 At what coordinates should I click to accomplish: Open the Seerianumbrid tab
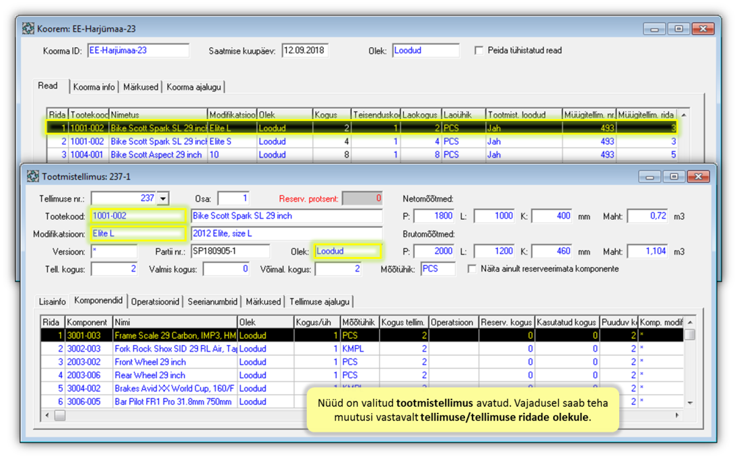pyautogui.click(x=213, y=301)
